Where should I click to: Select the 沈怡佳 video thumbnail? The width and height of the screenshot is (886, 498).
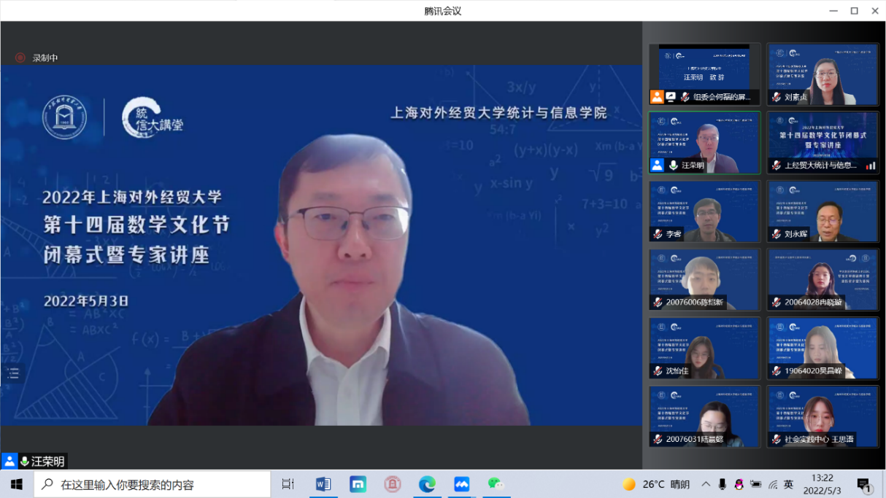coord(704,349)
